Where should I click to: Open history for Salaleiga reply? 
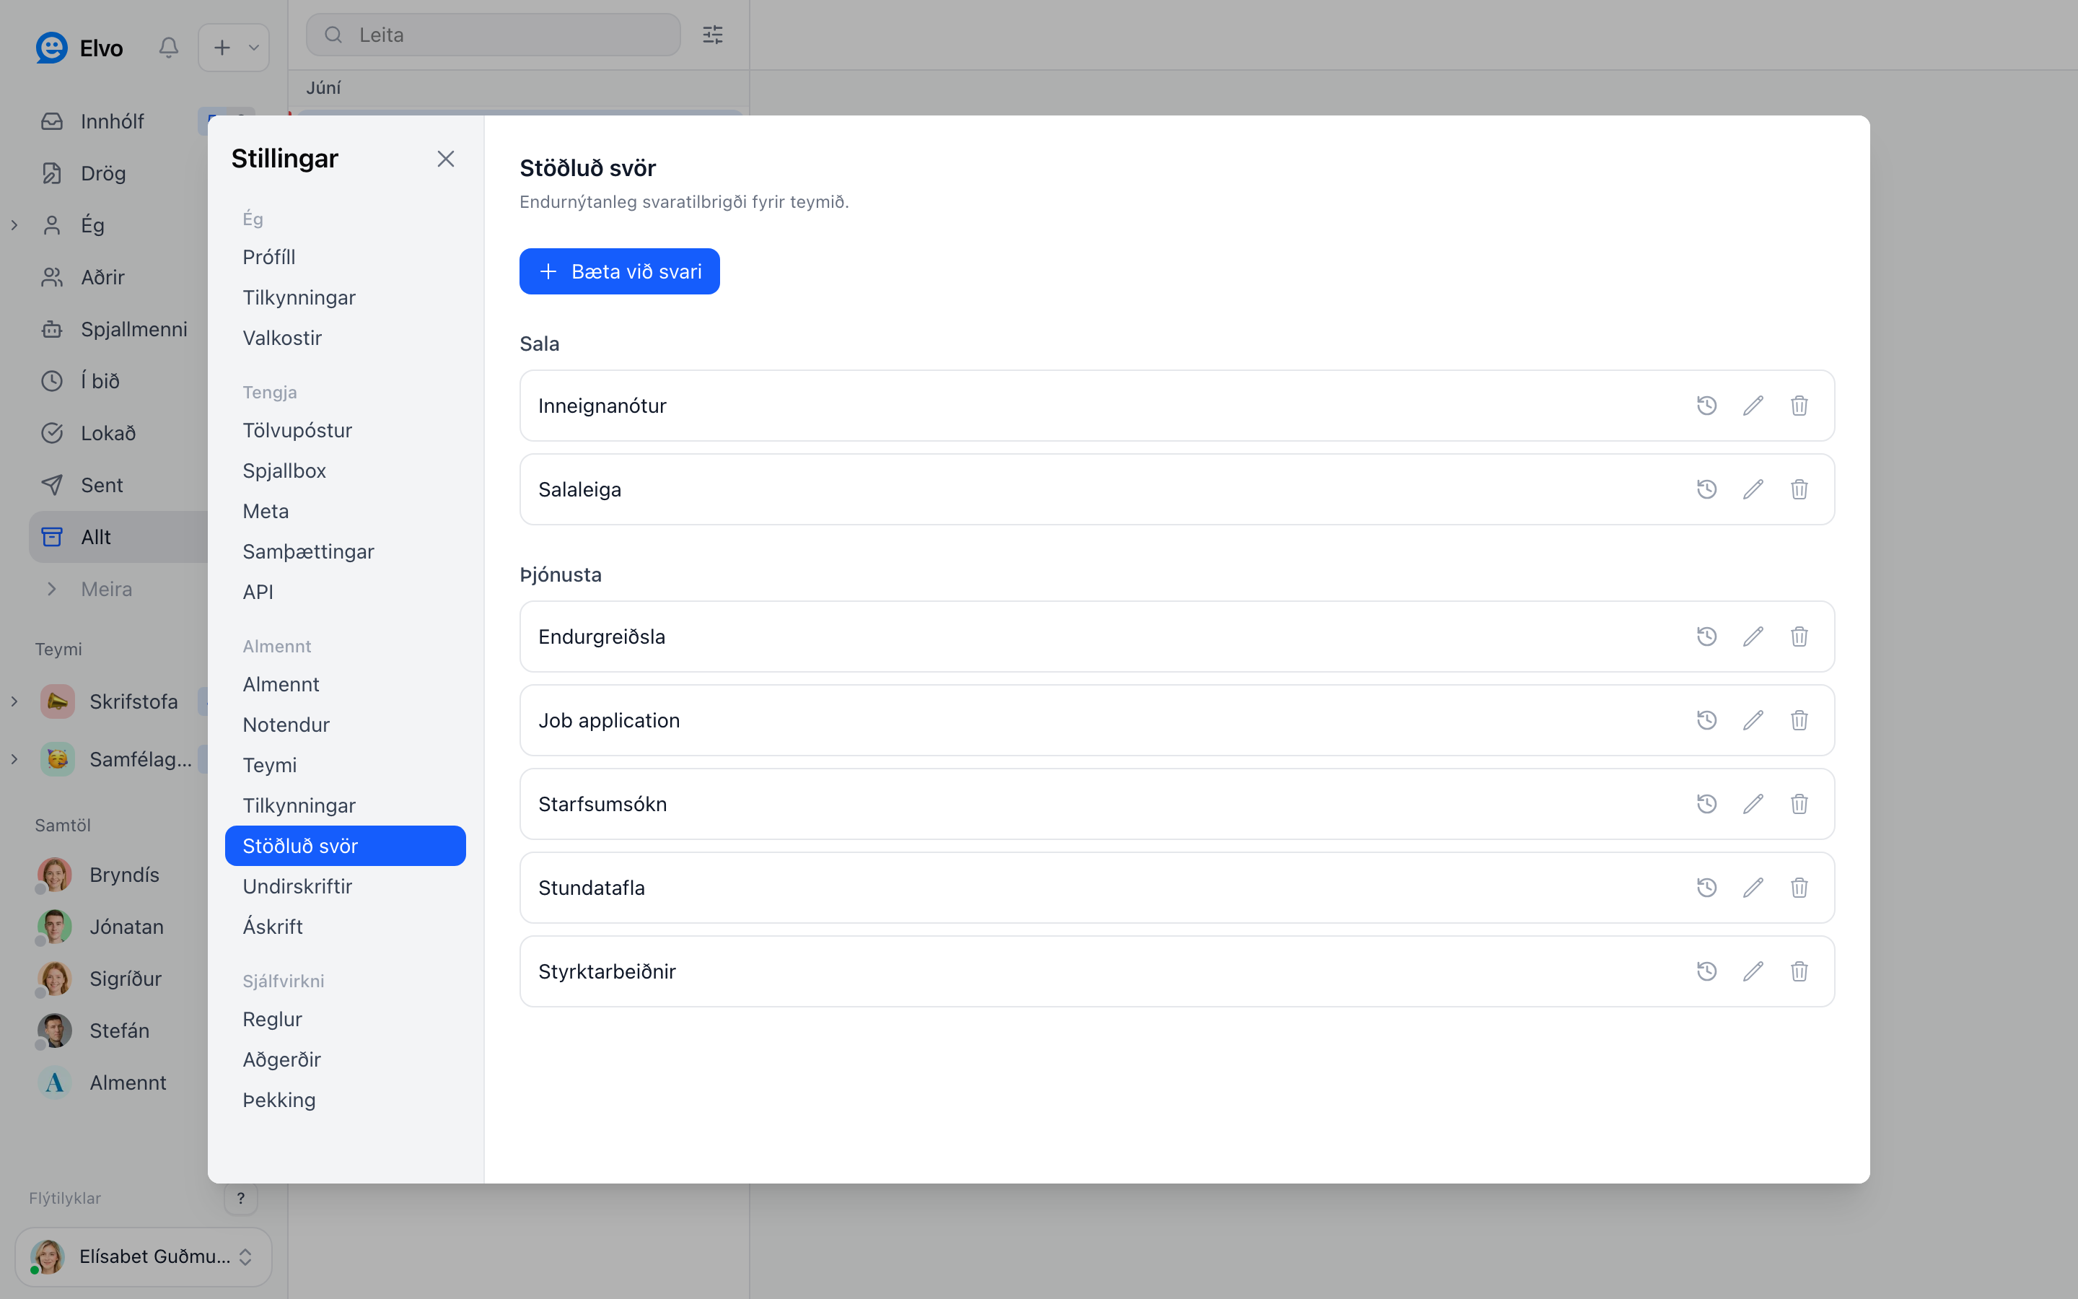[1706, 490]
